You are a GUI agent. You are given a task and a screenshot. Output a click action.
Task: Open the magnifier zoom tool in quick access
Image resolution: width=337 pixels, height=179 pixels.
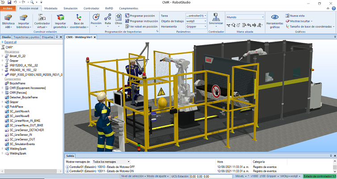pyautogui.click(x=32, y=2)
